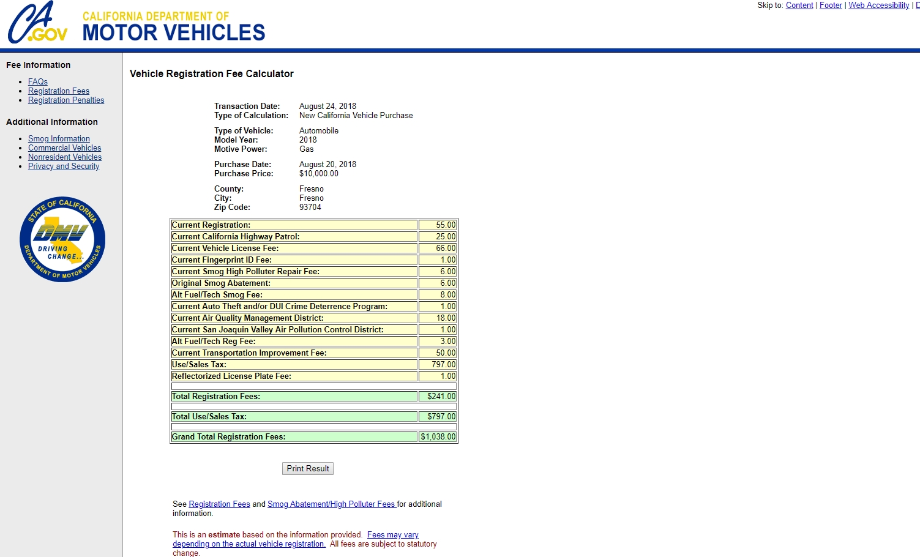Select New California Vehicle Purchase text

356,116
